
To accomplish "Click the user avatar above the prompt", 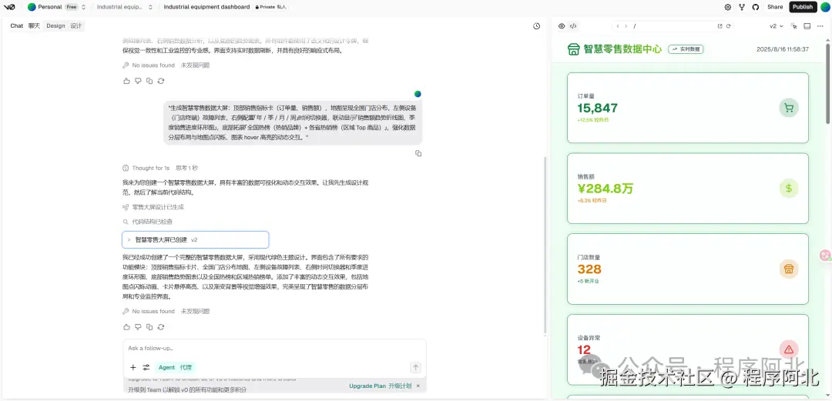I will [x=418, y=94].
